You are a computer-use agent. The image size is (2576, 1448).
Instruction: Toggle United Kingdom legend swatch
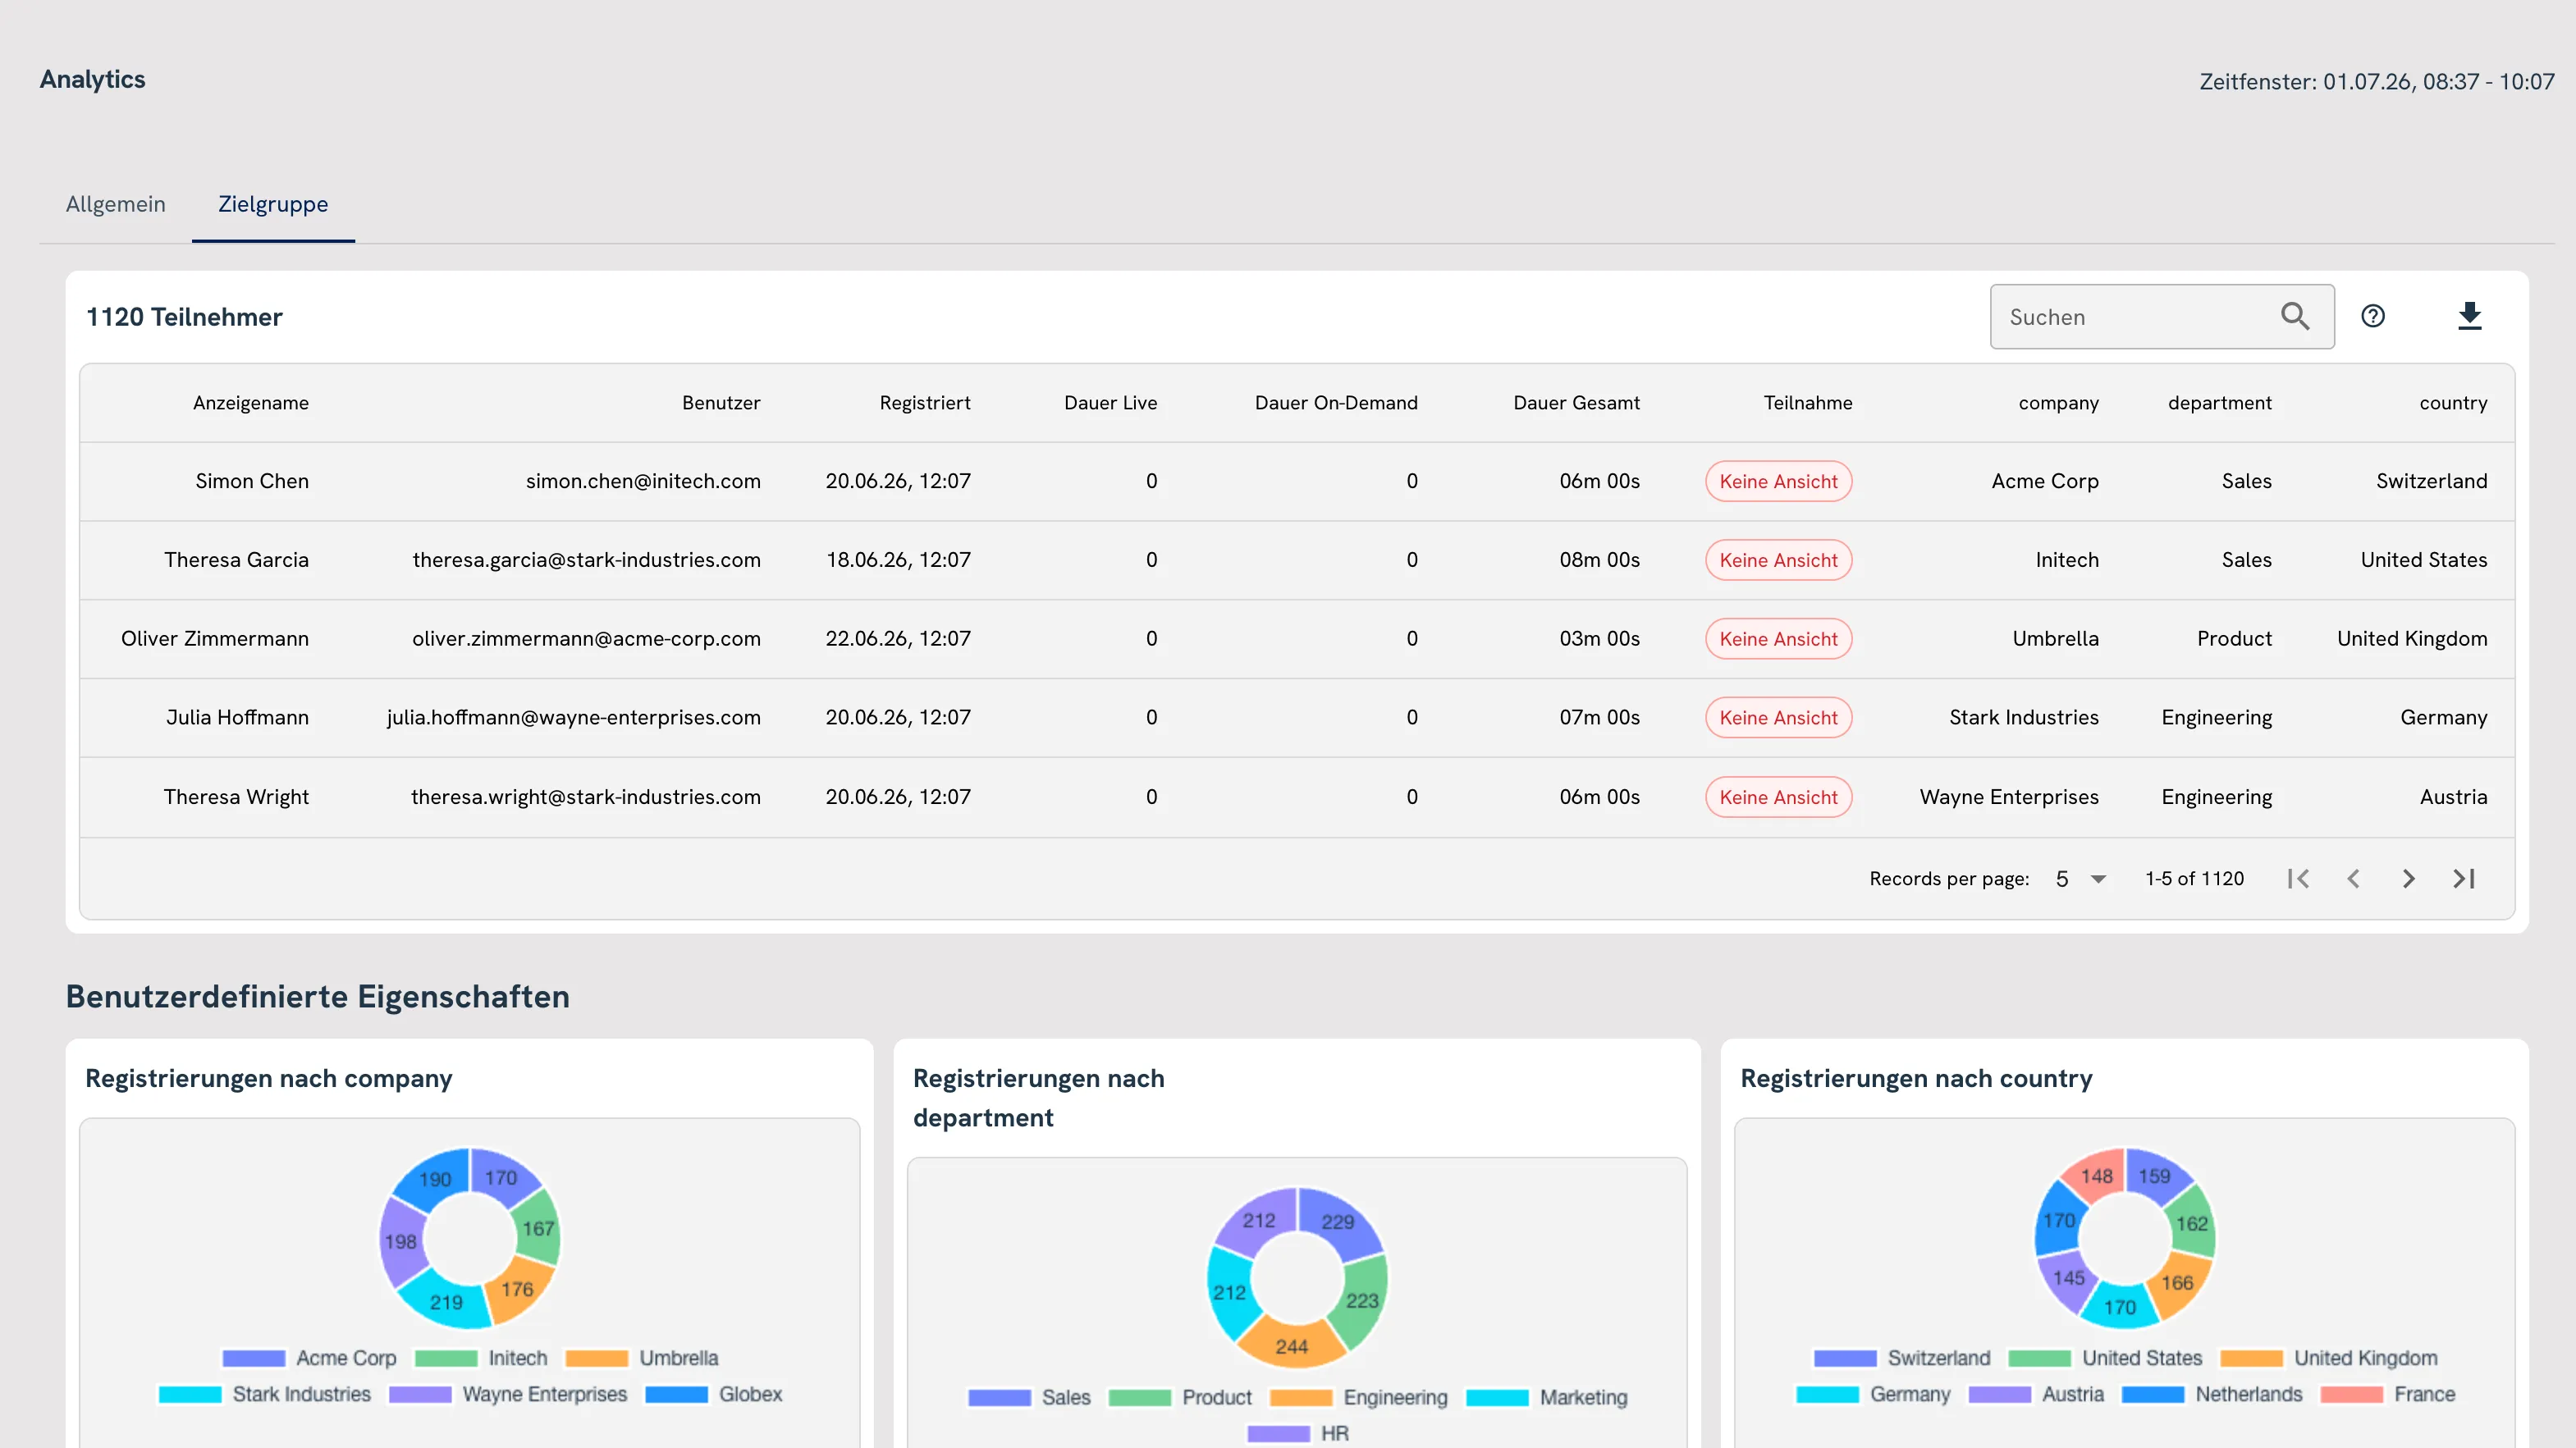point(2251,1358)
